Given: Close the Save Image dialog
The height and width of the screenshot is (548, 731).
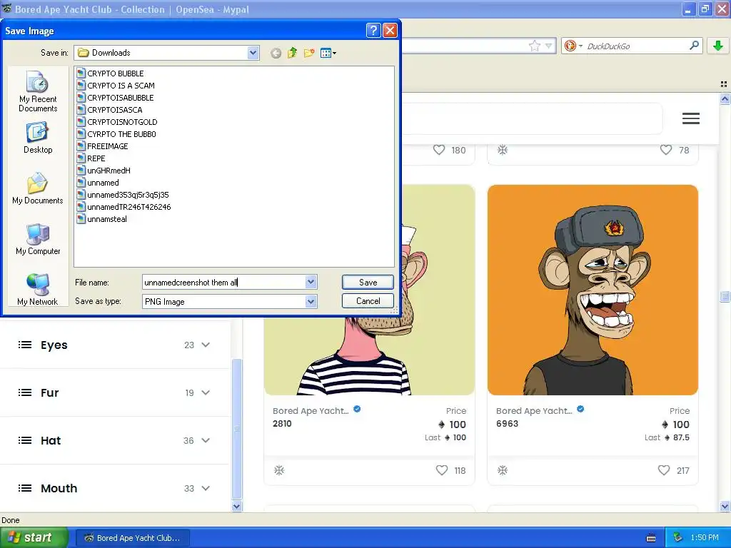Looking at the screenshot, I should click(390, 31).
